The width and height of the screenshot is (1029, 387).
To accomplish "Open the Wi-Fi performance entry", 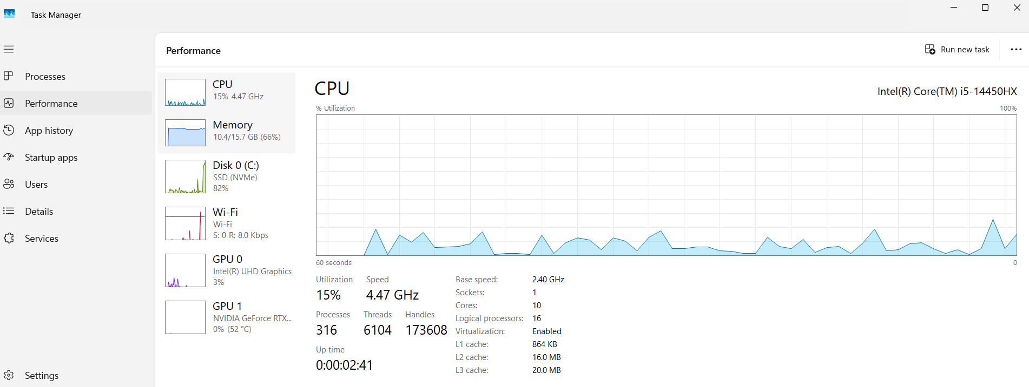I will (227, 223).
